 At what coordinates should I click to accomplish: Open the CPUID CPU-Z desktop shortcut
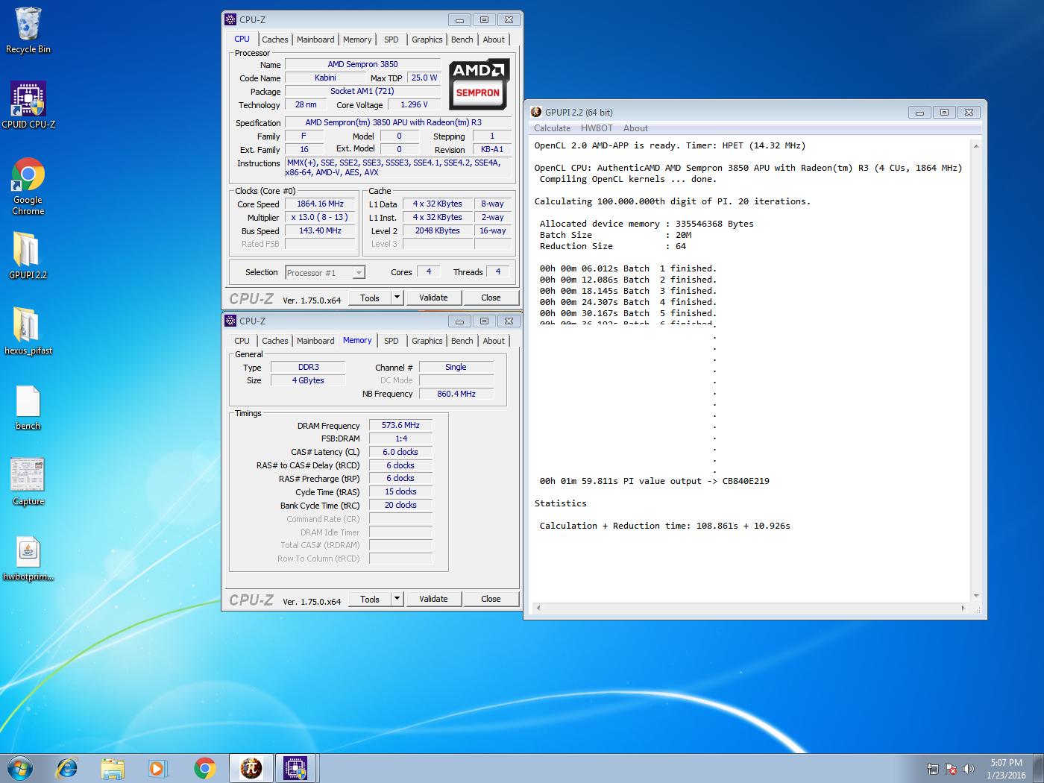28,105
